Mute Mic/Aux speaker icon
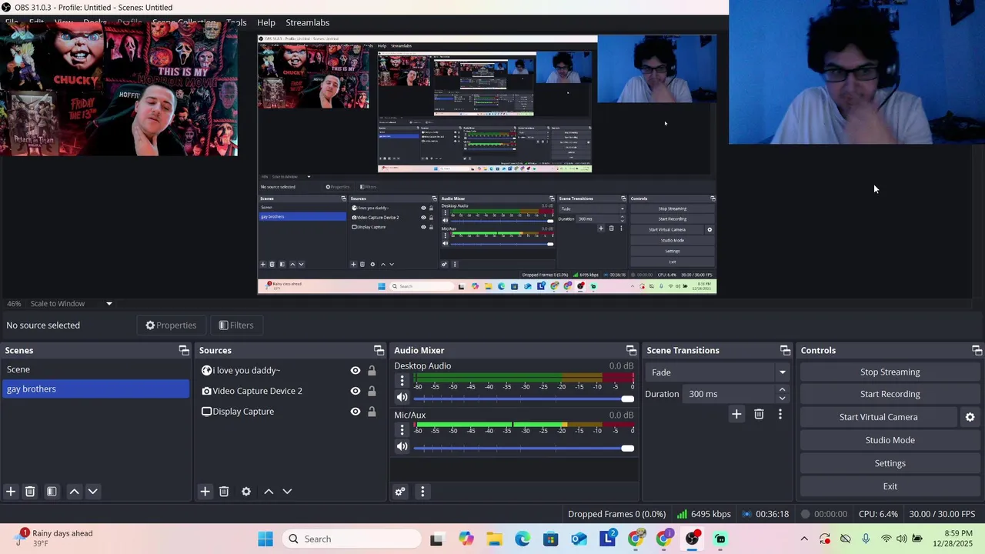The image size is (985, 554). (x=402, y=447)
